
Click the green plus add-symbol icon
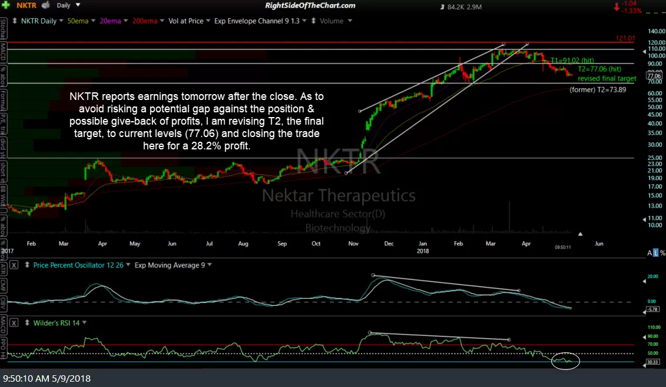point(5,5)
